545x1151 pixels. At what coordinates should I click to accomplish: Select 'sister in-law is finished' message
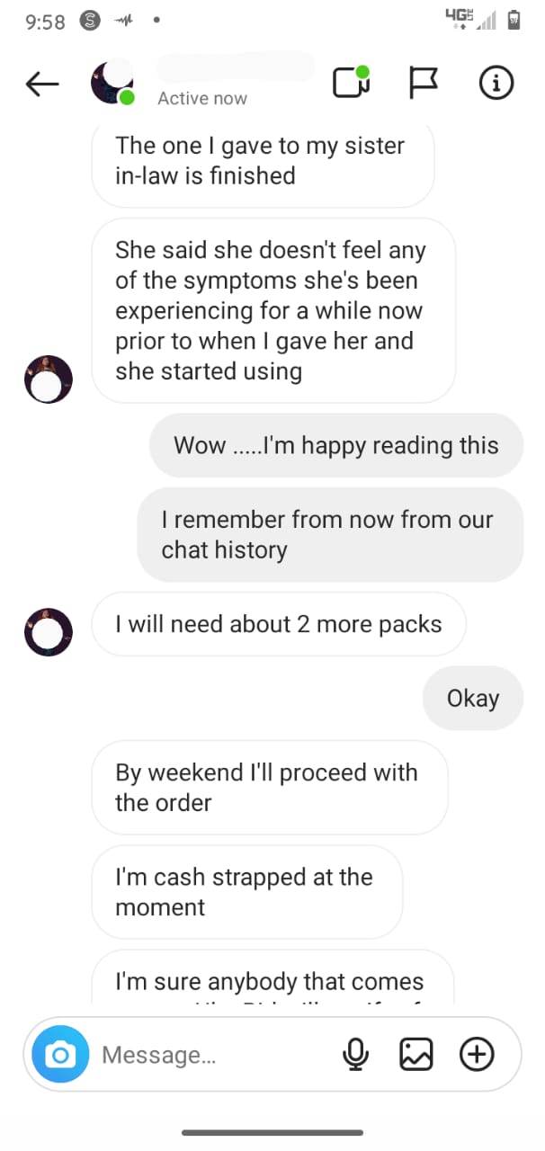263,162
